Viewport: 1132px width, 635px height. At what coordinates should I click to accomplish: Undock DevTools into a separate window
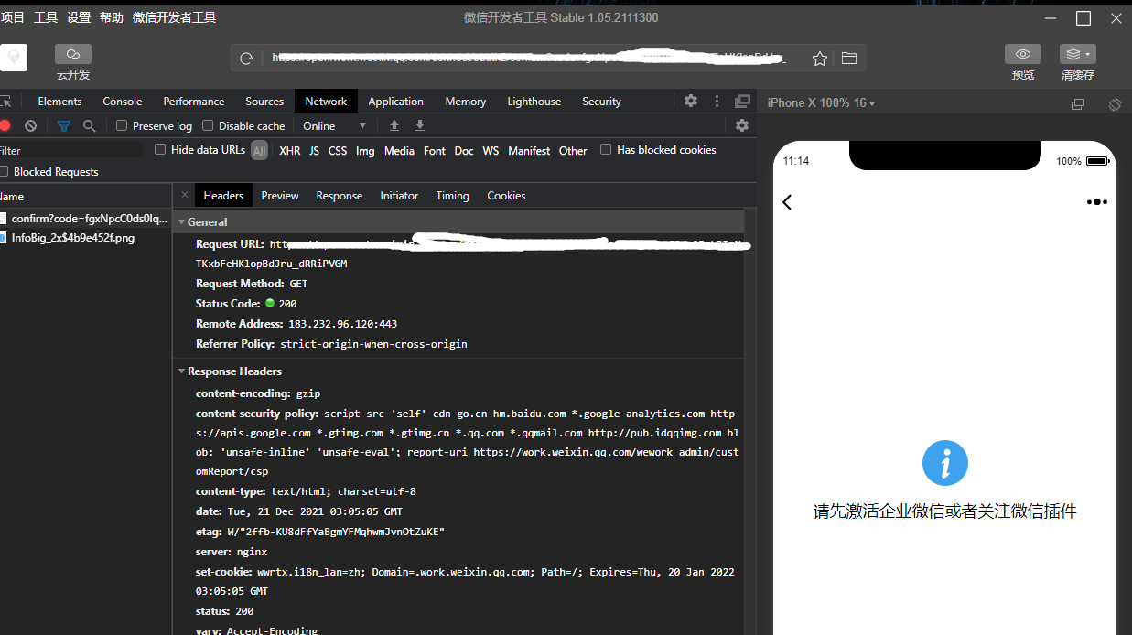pyautogui.click(x=742, y=101)
